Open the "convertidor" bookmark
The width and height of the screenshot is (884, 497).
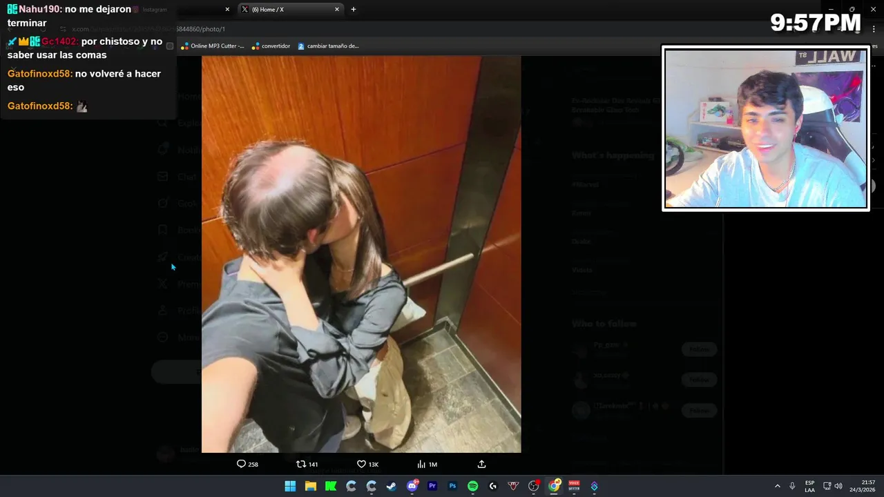[271, 46]
